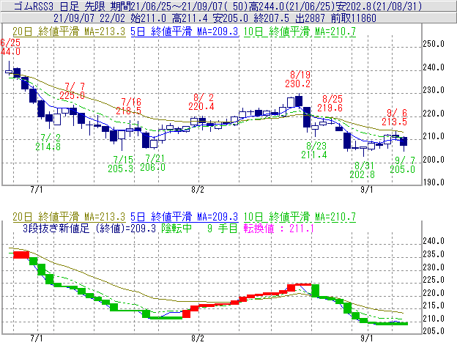457x348 pixels.
Task: Click the 9/1 date label under upper chart
Action: pos(367,190)
